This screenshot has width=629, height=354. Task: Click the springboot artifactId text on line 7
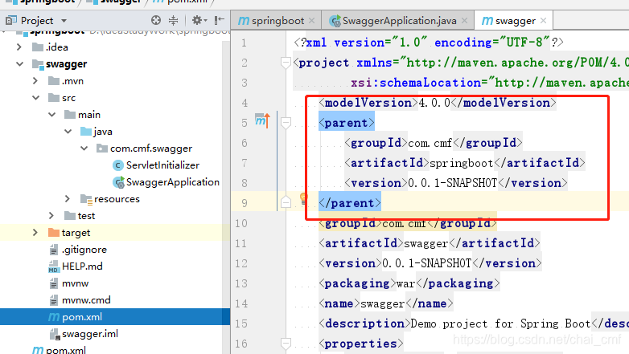coord(462,163)
